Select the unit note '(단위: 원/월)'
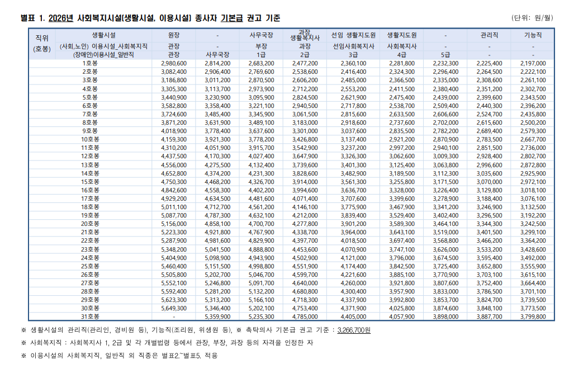Viewport: 583px width, 378px height. [532, 18]
